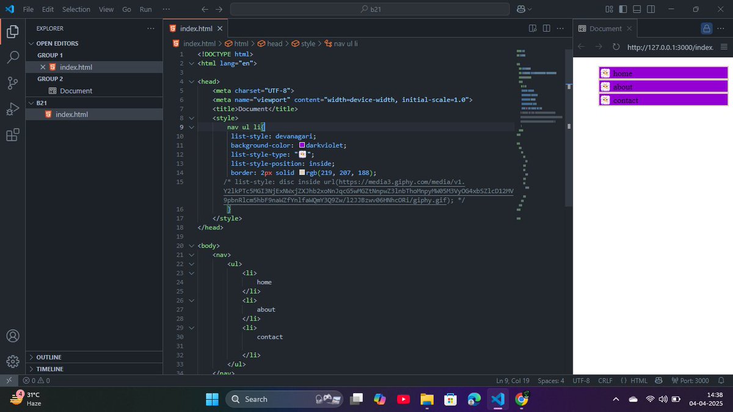The image size is (733, 412).
Task: Click the Port: 3000 Live Server status
Action: [690, 381]
